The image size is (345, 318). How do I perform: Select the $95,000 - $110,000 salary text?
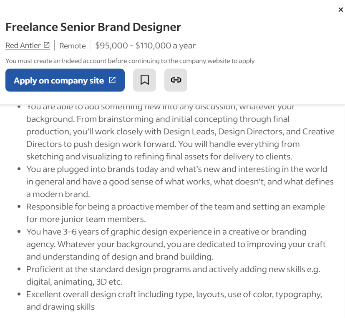[145, 46]
